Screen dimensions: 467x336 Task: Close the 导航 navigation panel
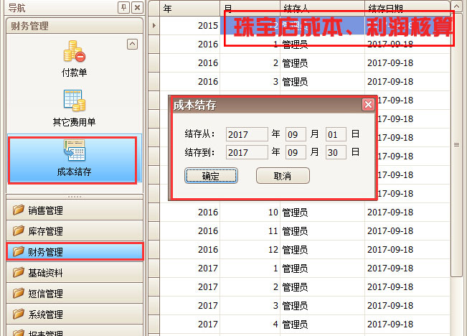click(x=137, y=7)
